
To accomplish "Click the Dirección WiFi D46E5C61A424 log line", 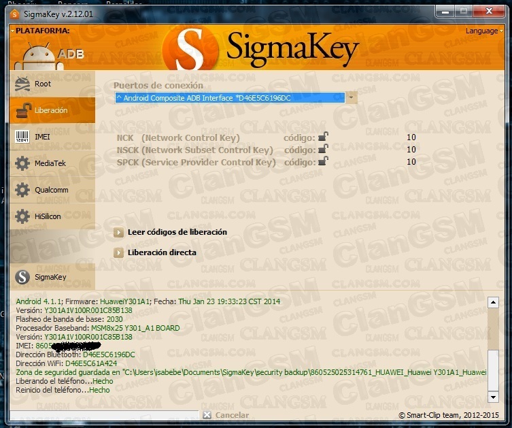I will click(66, 363).
